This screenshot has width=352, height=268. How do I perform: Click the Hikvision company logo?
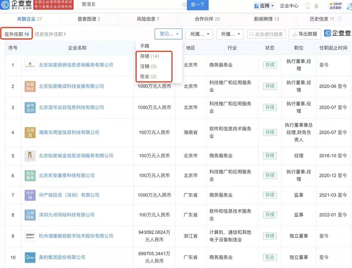[30, 236]
